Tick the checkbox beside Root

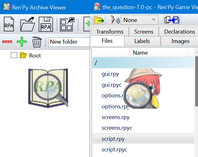point(14,55)
